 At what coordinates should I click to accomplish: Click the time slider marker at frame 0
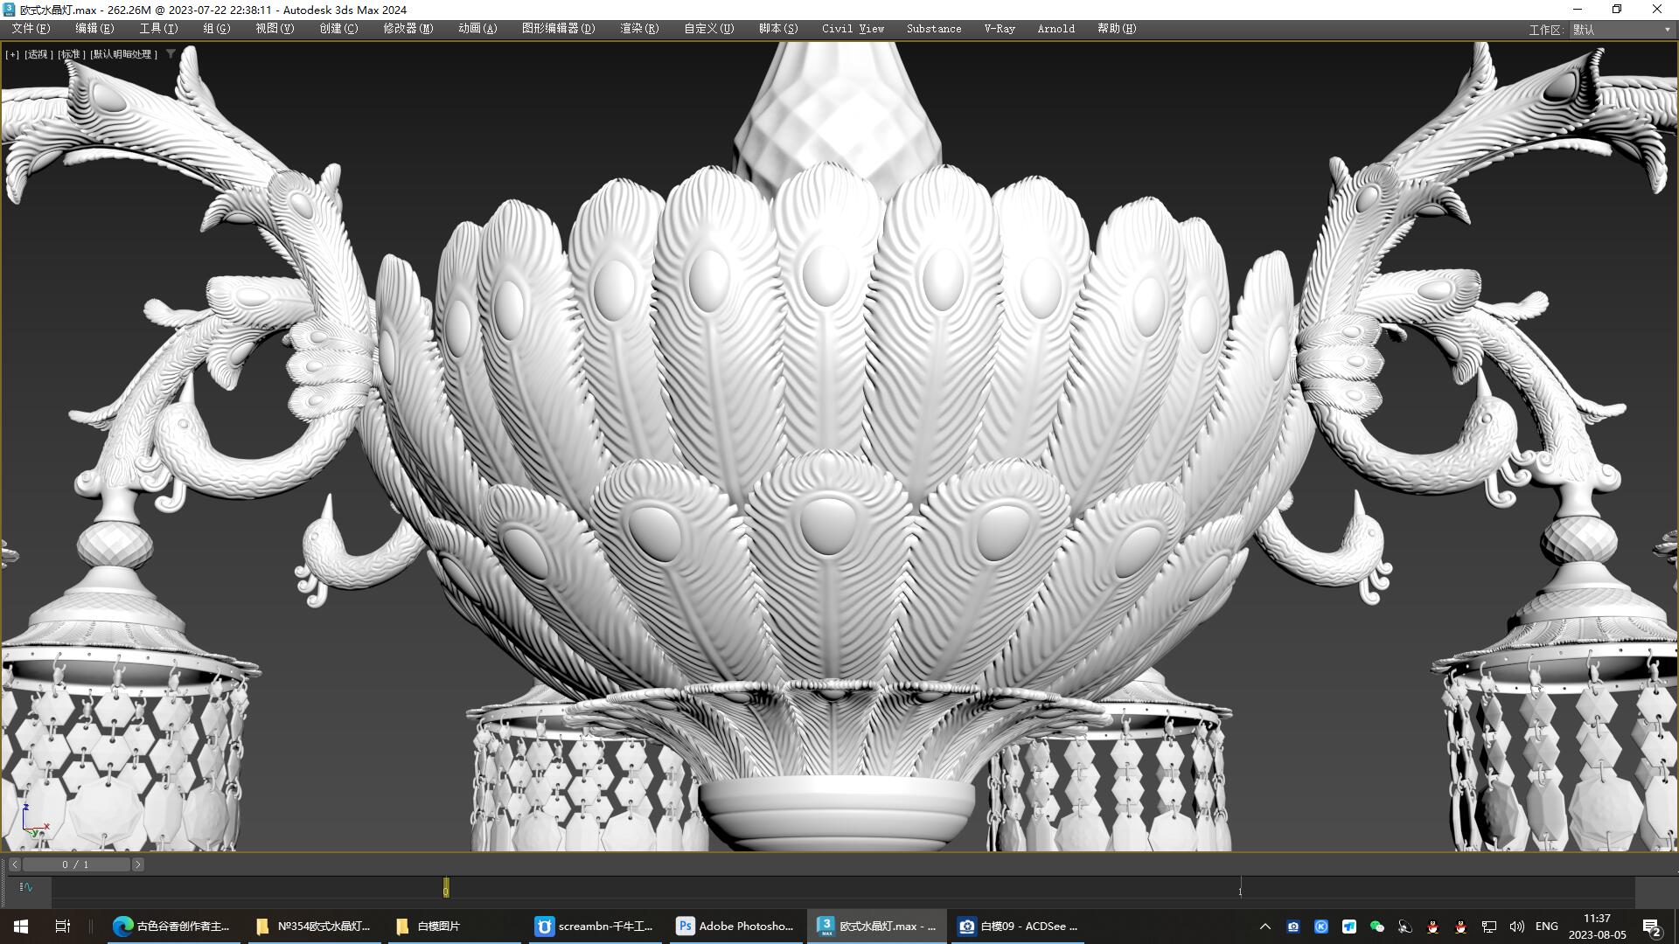[x=445, y=887]
